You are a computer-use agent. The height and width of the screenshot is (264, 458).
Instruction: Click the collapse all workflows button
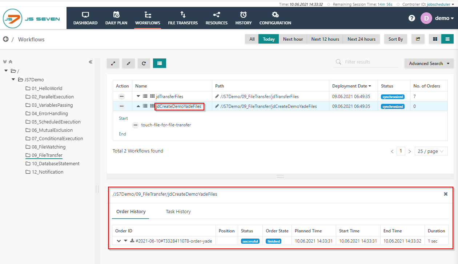coord(128,63)
